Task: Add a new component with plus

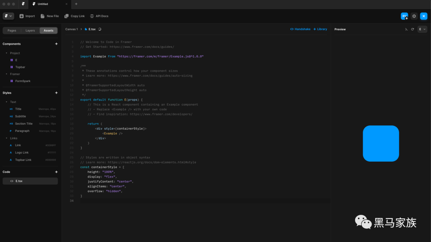Action: 56,44
